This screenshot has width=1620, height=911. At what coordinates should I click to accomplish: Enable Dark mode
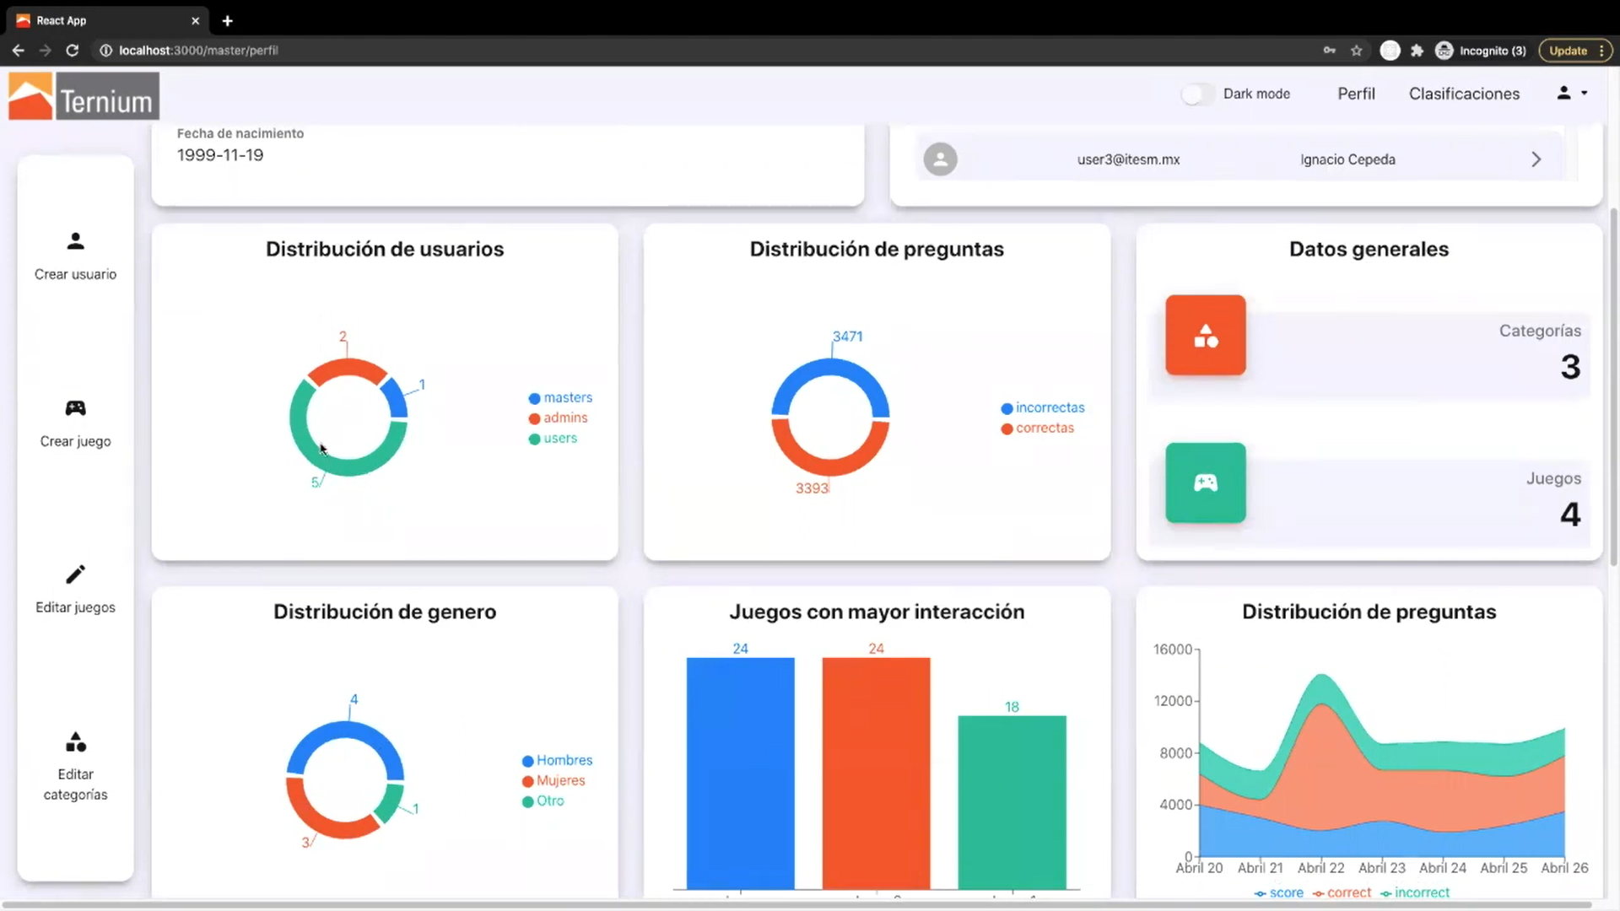[x=1196, y=94]
